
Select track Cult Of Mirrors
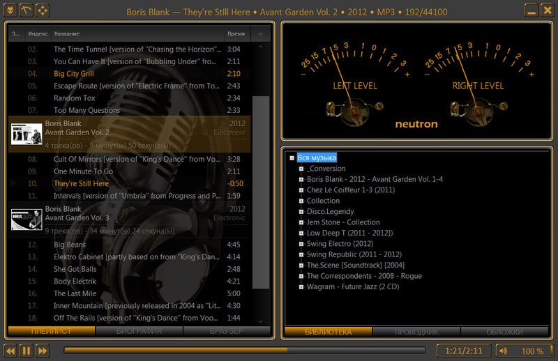(130, 160)
